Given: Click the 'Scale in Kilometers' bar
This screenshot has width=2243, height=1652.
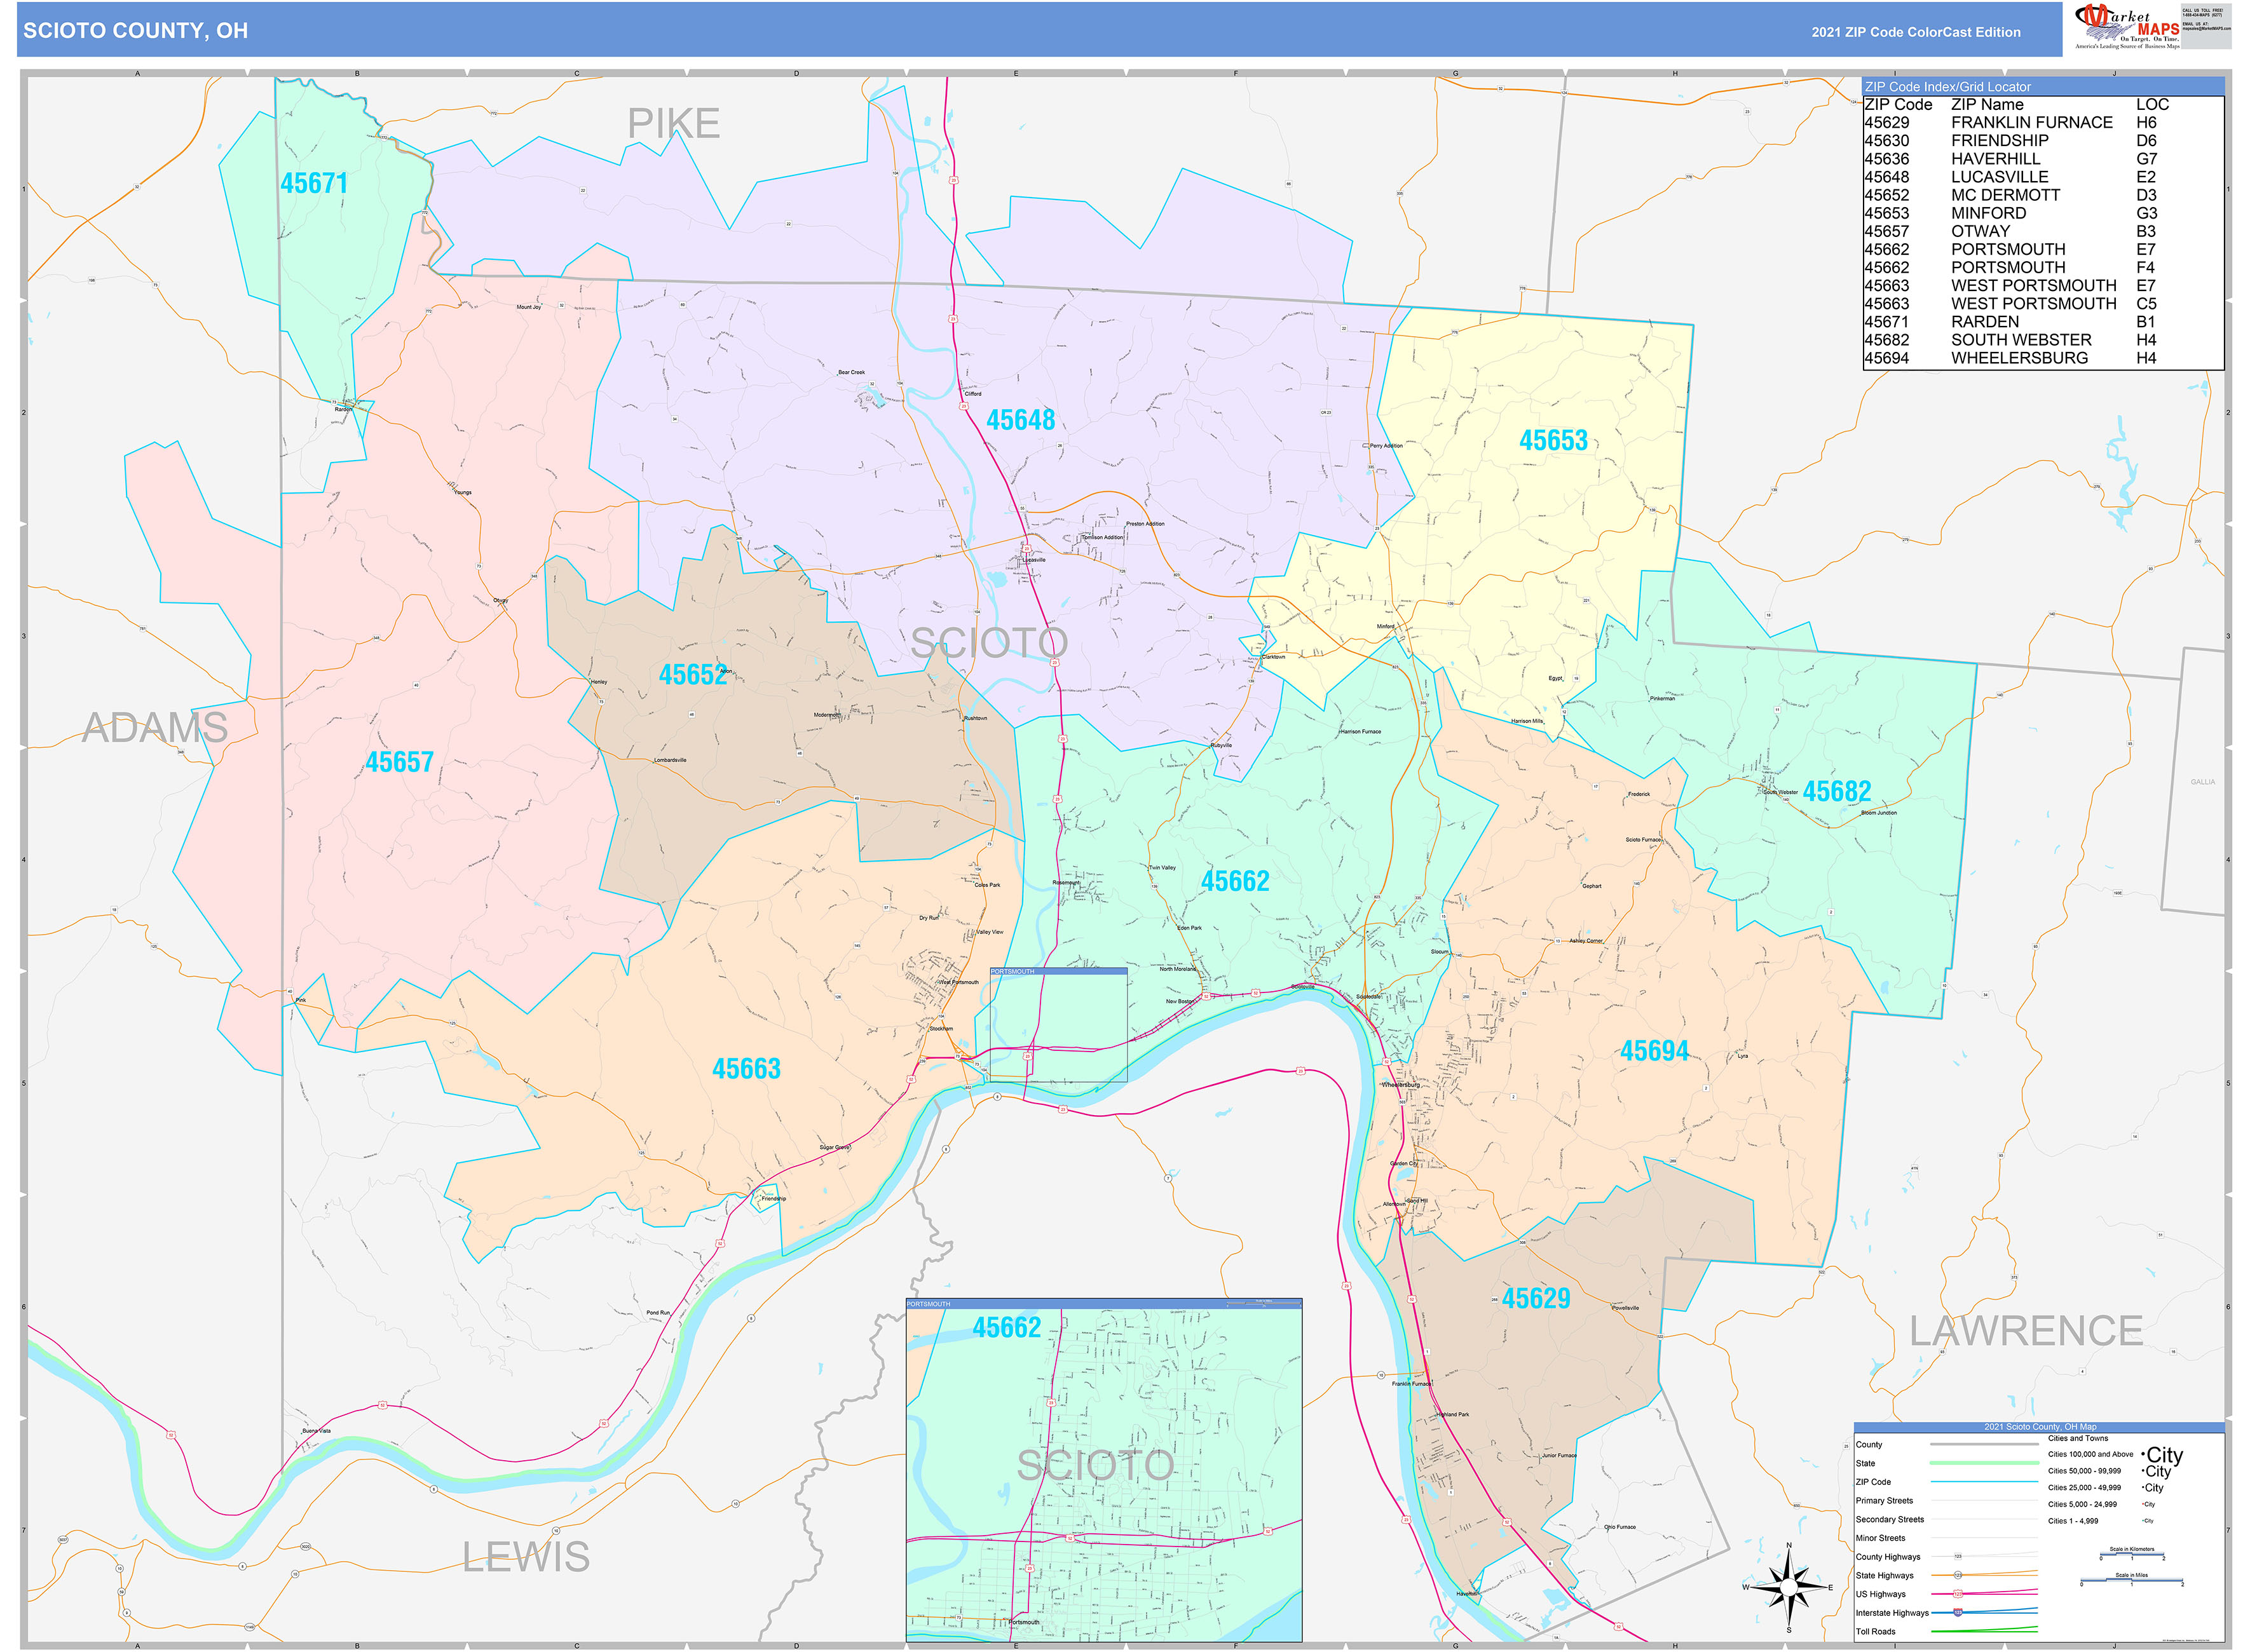Looking at the screenshot, I should click(x=2131, y=1554).
